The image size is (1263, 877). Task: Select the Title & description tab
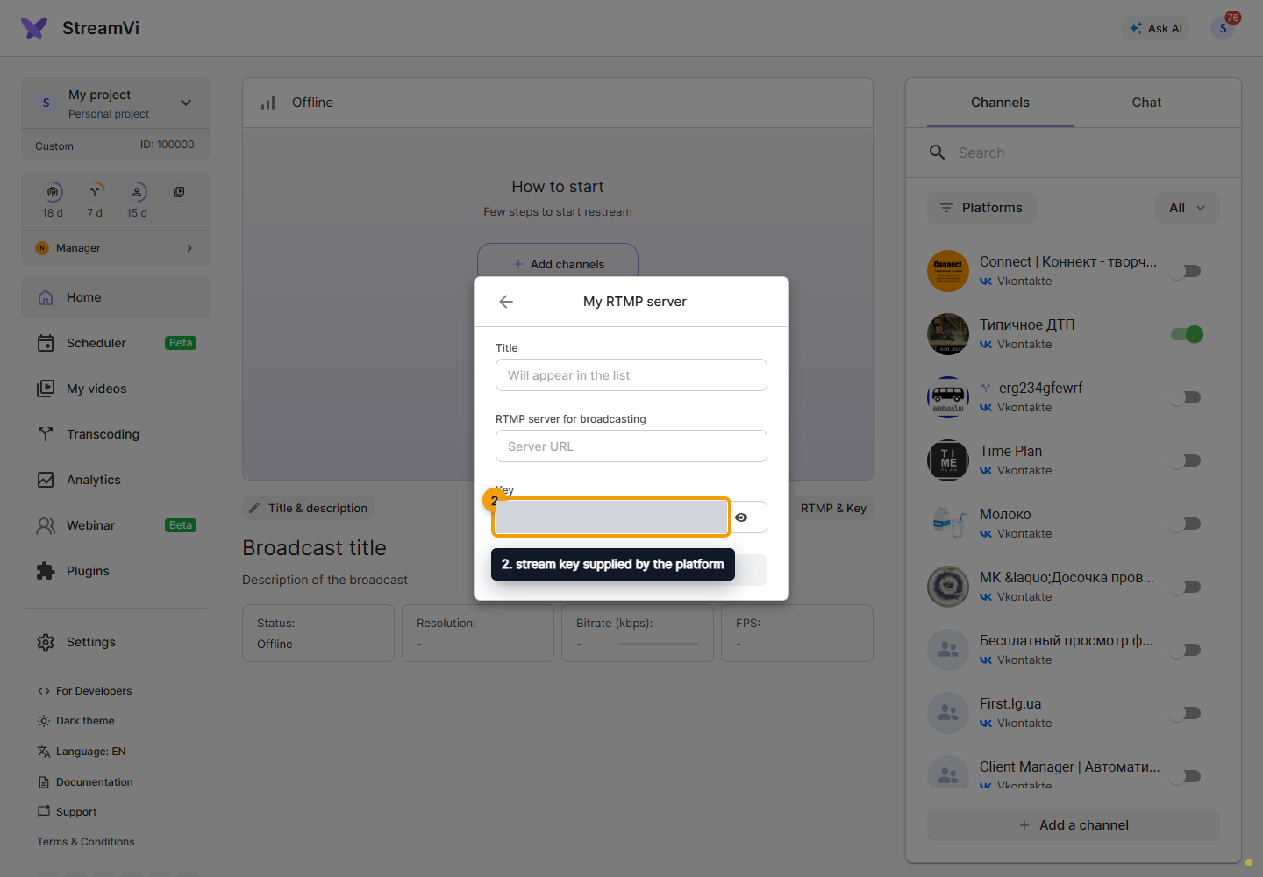tap(308, 508)
